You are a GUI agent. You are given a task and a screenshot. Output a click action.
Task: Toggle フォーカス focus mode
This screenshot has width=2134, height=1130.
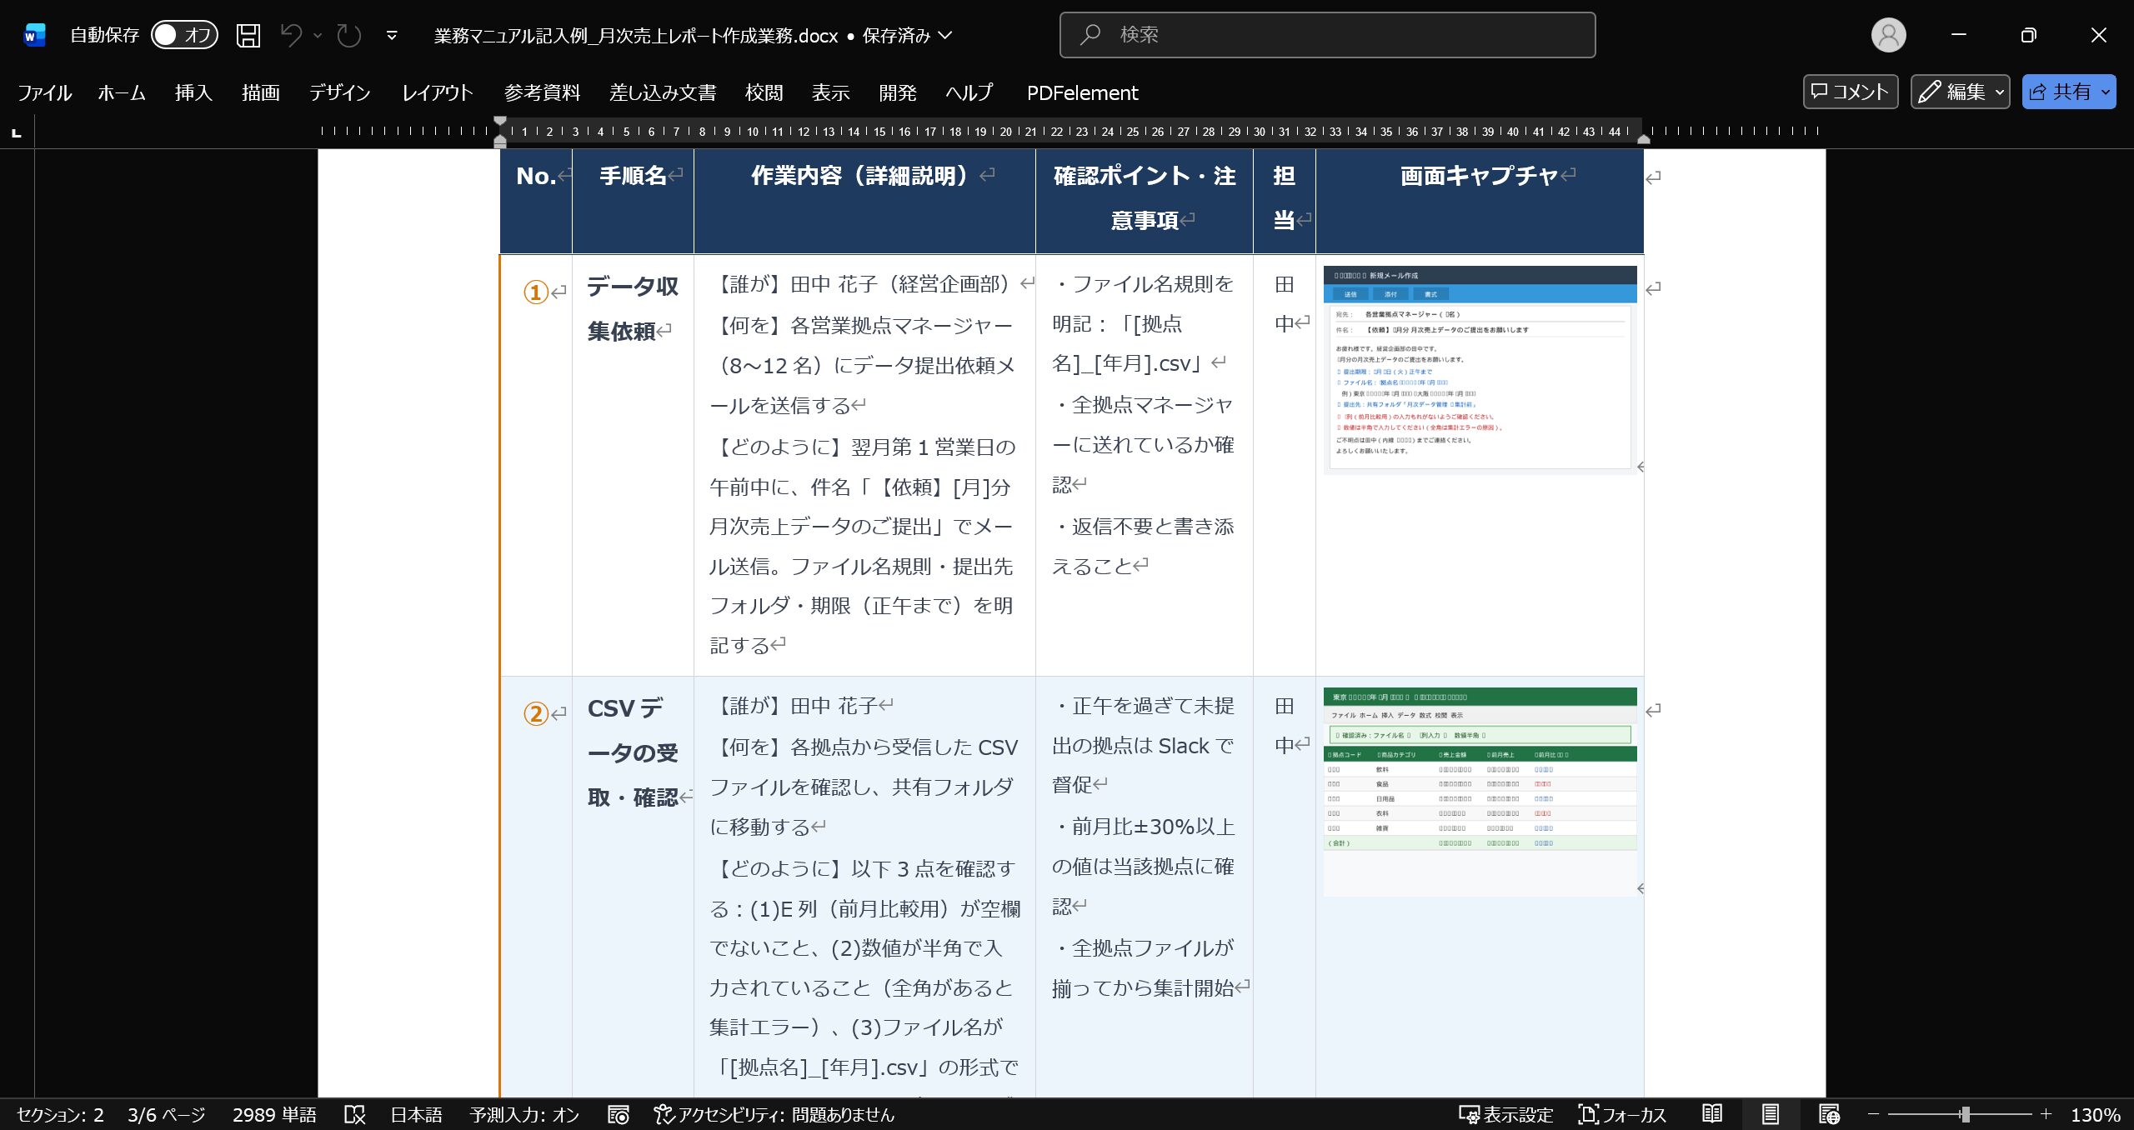1621,1114
